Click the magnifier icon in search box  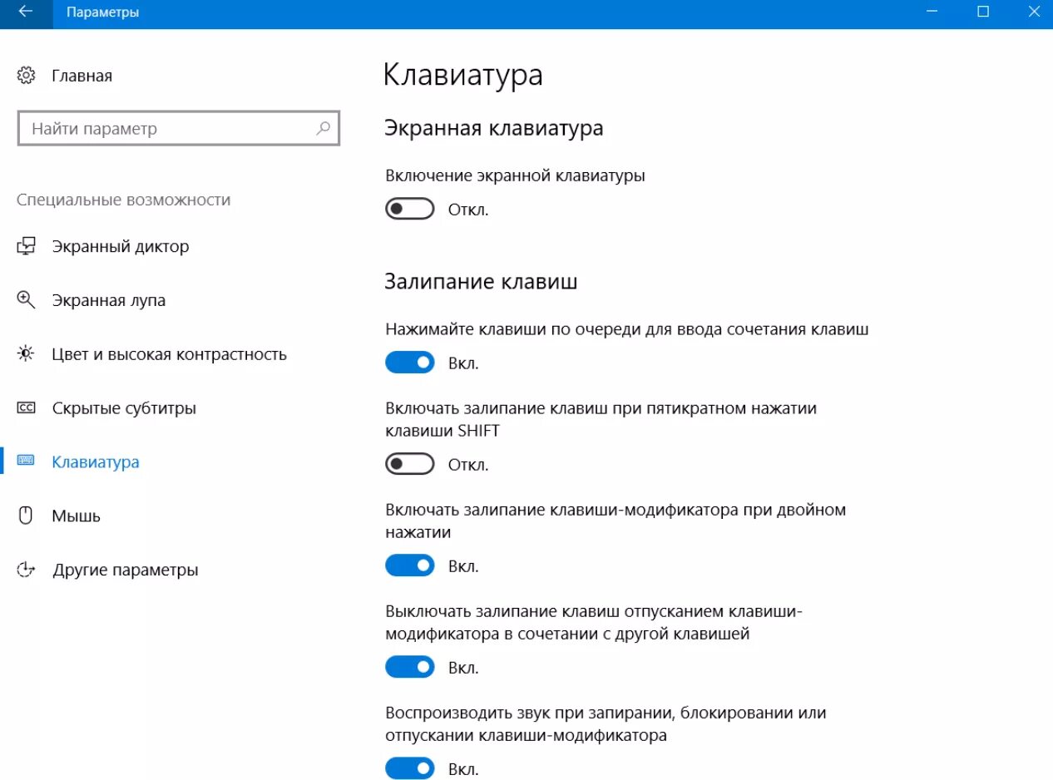(x=323, y=129)
